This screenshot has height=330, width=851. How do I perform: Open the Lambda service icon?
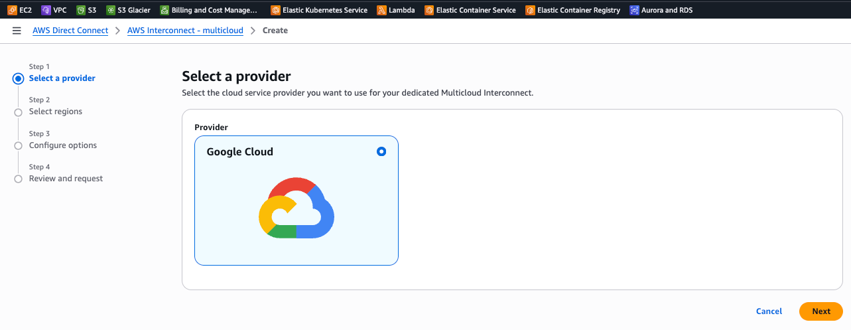pos(381,10)
